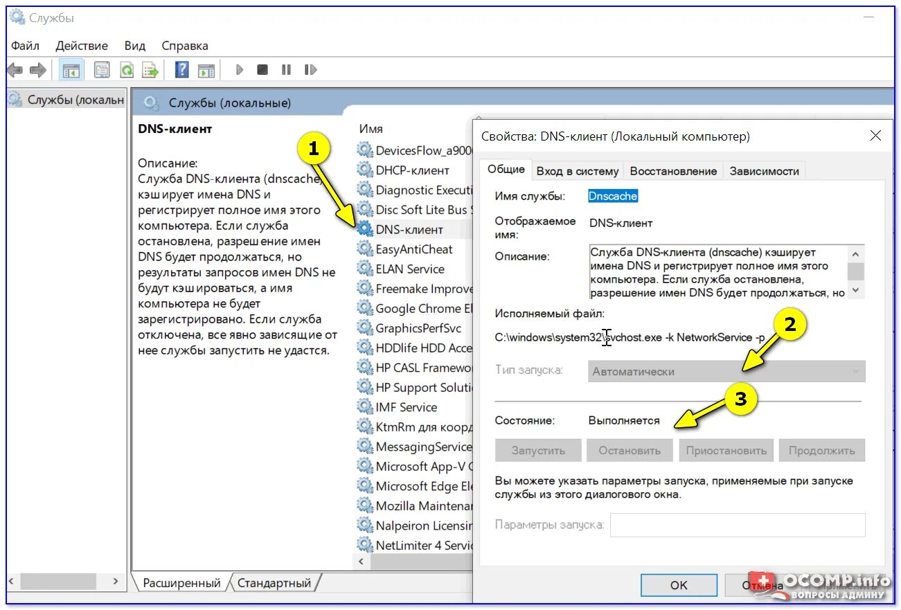Click the Export list toolbar icon

[x=150, y=70]
